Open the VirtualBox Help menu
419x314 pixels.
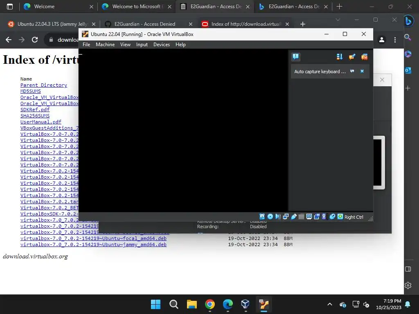(x=180, y=45)
